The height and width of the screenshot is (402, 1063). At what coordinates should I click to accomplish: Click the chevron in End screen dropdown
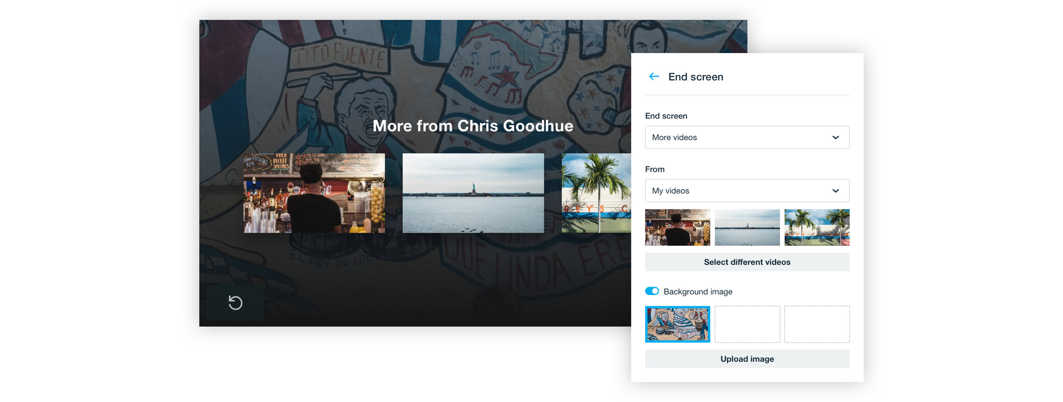point(836,138)
